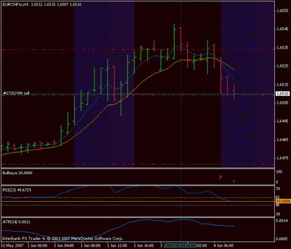Click the 1.6555 price axis label

click(x=283, y=11)
